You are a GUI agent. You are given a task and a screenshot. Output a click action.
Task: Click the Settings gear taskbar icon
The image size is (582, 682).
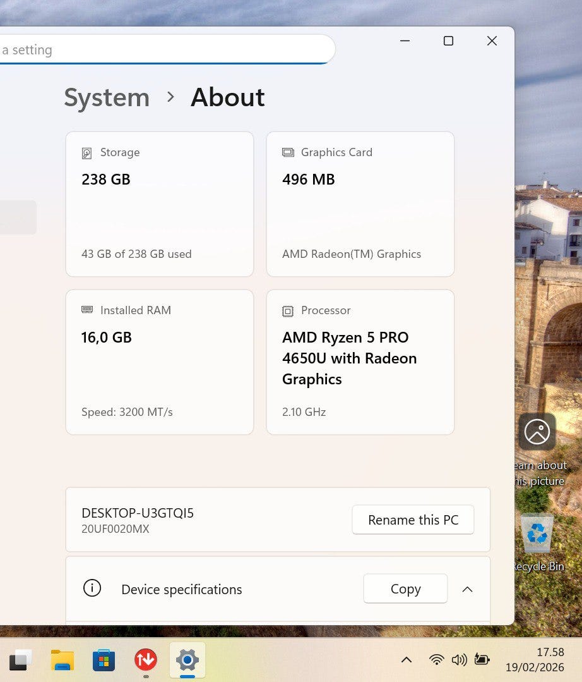coord(187,660)
